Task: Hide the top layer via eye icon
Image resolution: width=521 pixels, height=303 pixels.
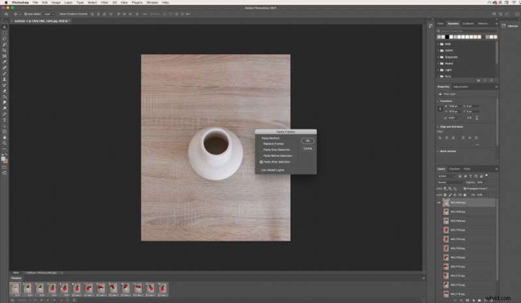Action: (x=438, y=202)
